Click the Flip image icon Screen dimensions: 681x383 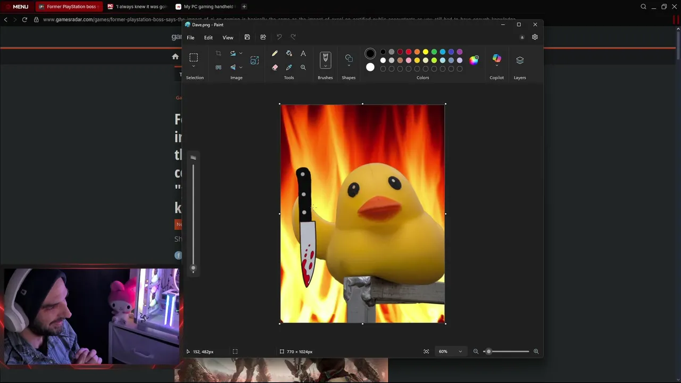232,68
